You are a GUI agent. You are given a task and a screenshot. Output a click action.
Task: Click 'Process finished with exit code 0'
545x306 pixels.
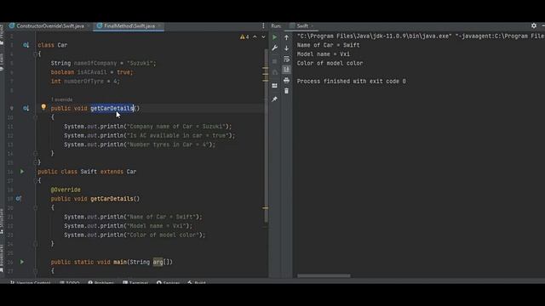351,82
